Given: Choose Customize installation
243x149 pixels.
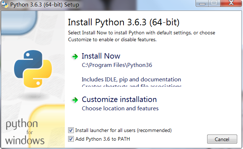Looking at the screenshot, I should coord(119,99).
